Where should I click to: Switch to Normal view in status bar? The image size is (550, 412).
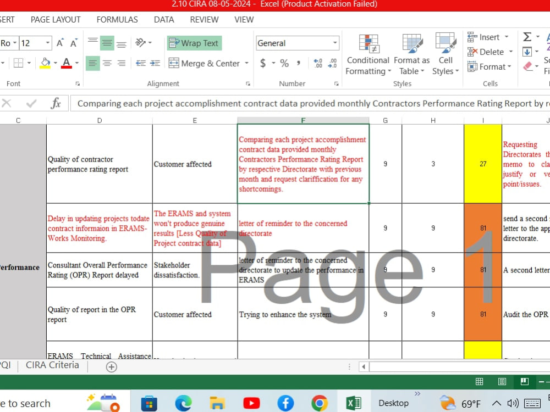(x=479, y=382)
